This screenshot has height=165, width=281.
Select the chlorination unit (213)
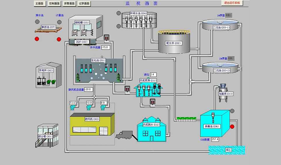tap(224, 93)
